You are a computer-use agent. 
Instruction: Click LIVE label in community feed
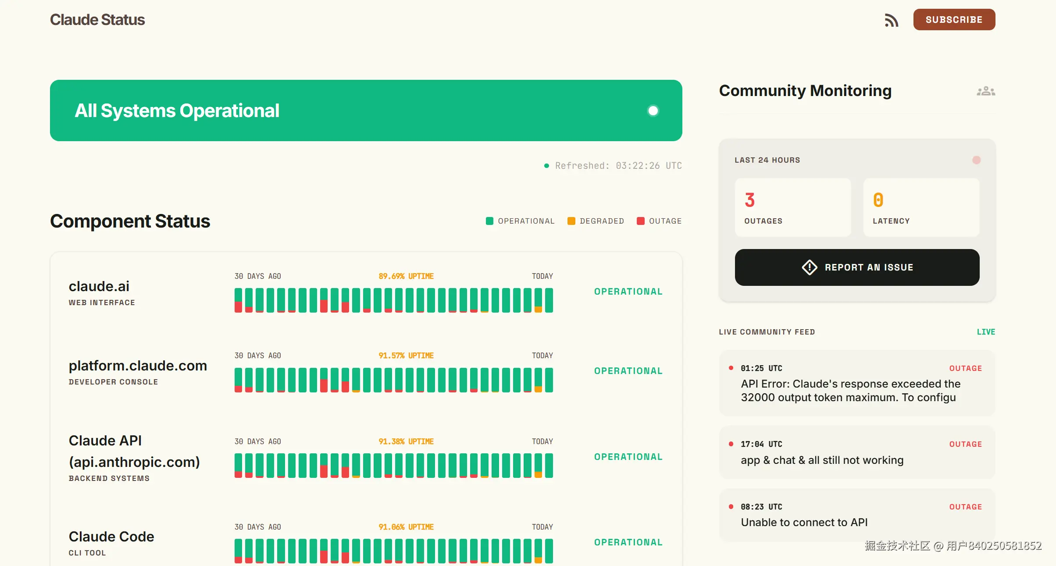[x=985, y=332]
